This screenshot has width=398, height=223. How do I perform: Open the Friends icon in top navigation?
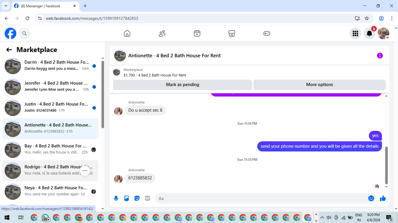click(x=162, y=33)
